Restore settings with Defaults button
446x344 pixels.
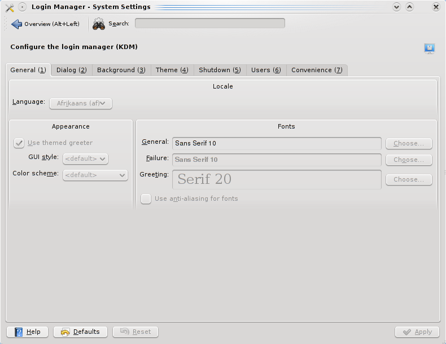81,332
